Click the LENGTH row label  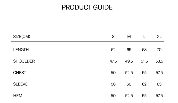(21, 50)
